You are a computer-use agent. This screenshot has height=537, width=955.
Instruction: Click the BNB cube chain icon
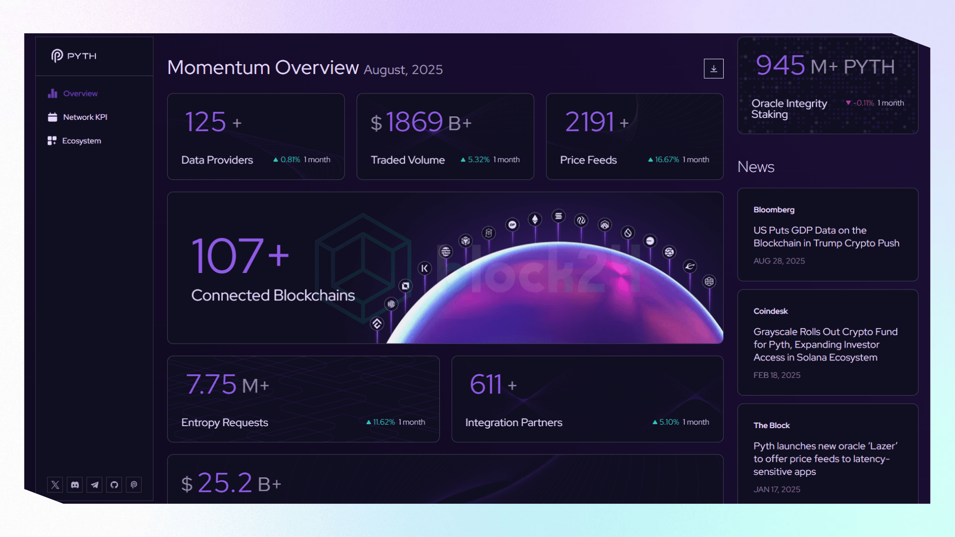click(x=466, y=241)
